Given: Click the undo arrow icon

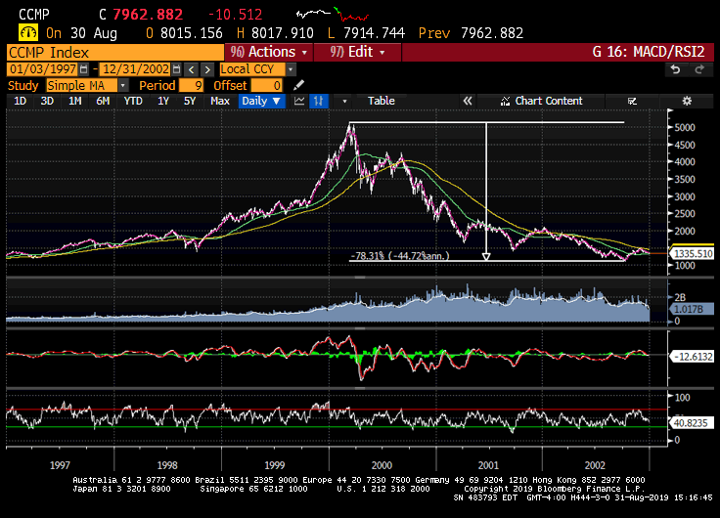Looking at the screenshot, I should [x=675, y=69].
